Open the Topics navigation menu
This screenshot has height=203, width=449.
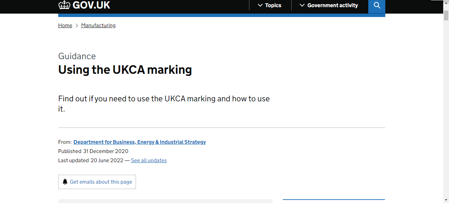point(270,5)
